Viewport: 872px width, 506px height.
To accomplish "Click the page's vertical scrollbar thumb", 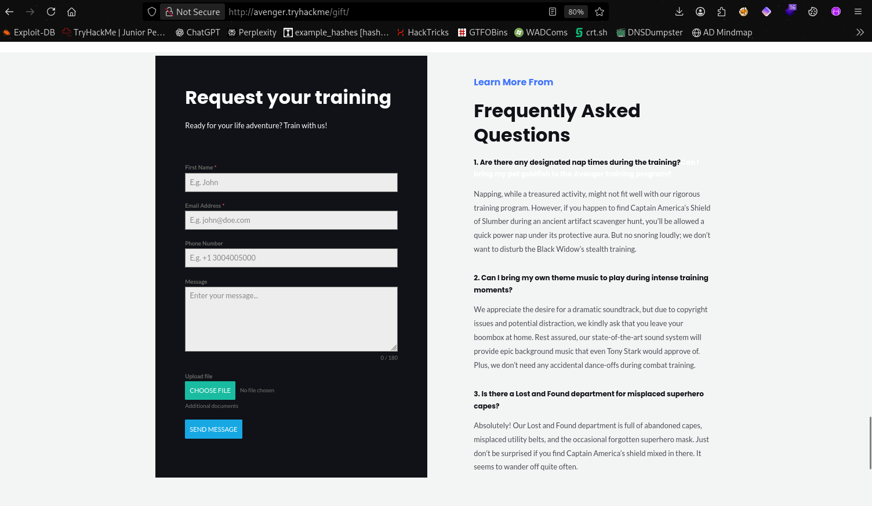I will 870,443.
